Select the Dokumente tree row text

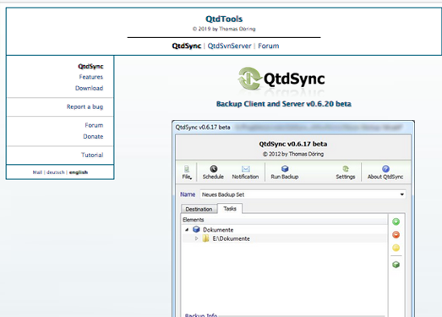pyautogui.click(x=218, y=230)
